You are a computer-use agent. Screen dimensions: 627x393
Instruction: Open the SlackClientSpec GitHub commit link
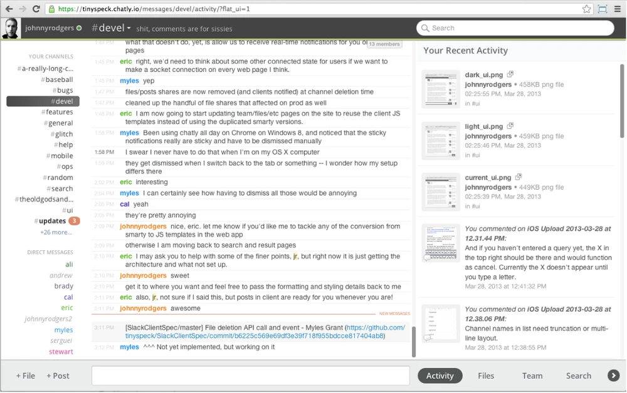(x=265, y=332)
